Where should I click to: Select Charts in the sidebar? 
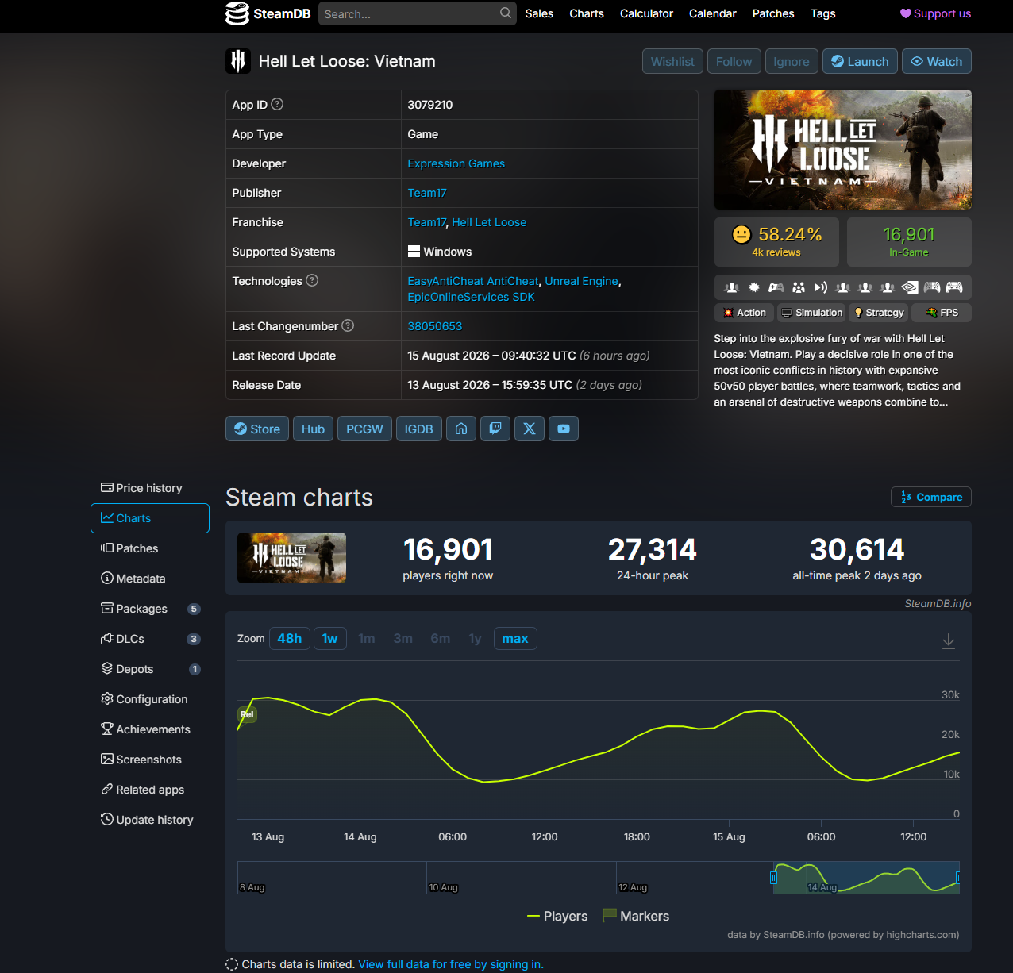click(x=150, y=518)
